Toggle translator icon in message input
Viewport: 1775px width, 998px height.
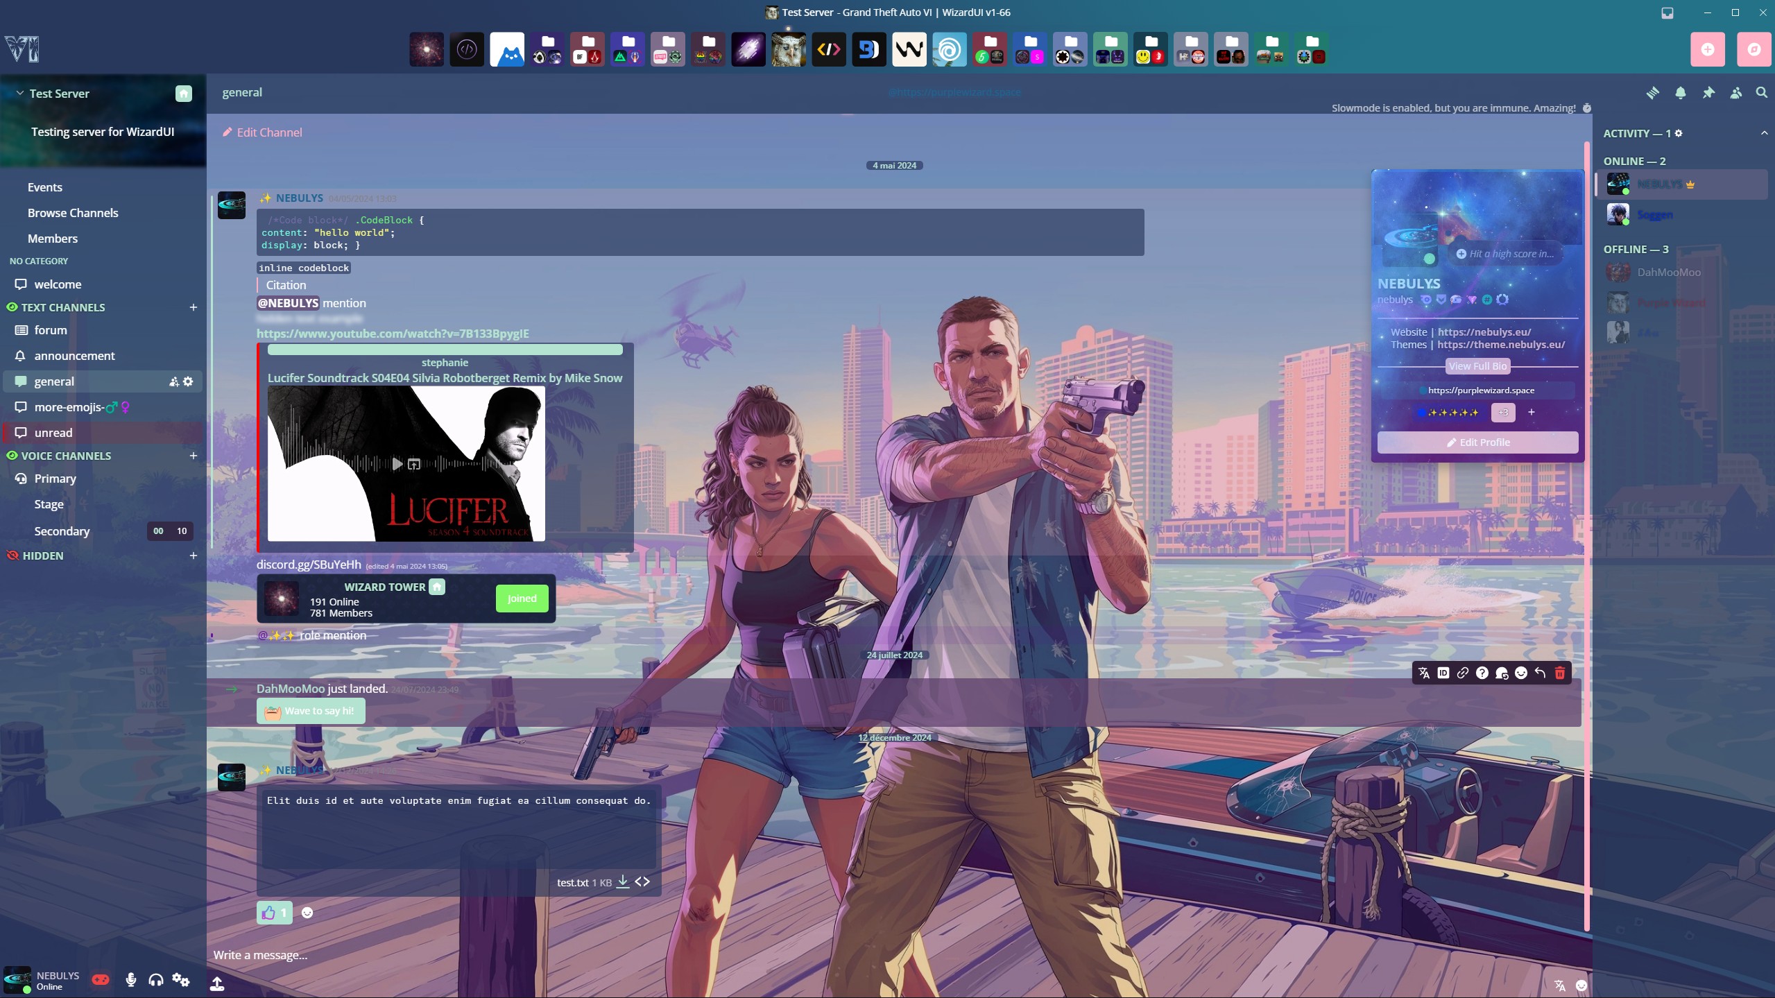point(1560,986)
